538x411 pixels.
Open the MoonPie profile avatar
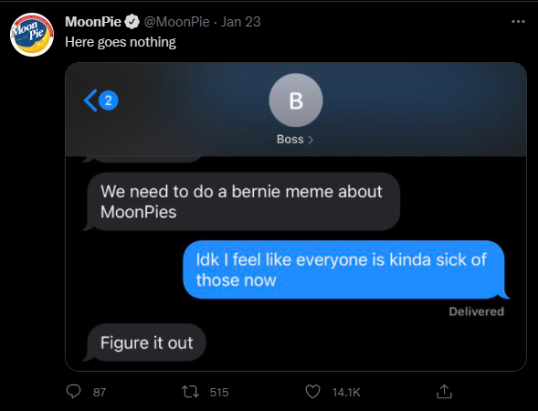pyautogui.click(x=32, y=35)
